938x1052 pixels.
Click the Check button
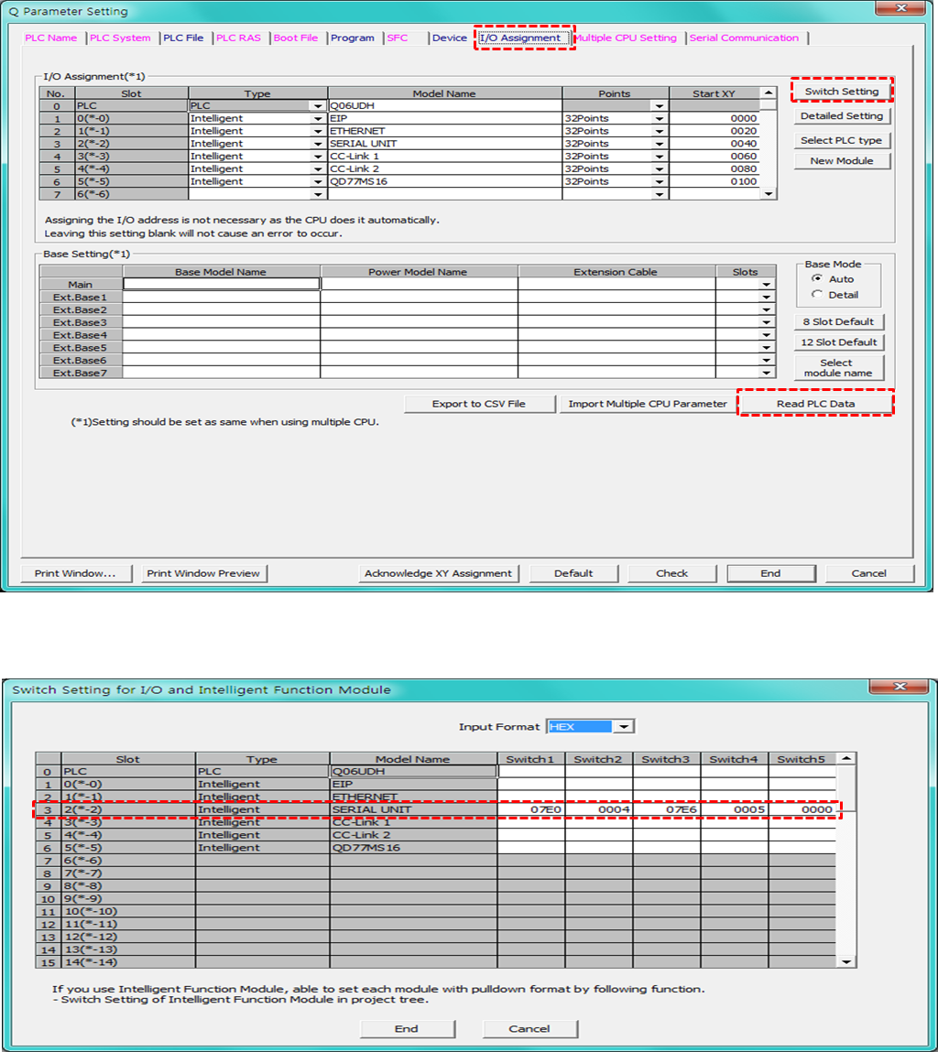point(672,574)
